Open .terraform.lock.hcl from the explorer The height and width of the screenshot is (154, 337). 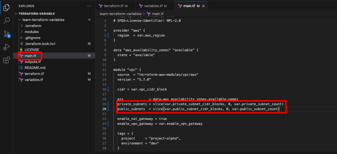40,44
